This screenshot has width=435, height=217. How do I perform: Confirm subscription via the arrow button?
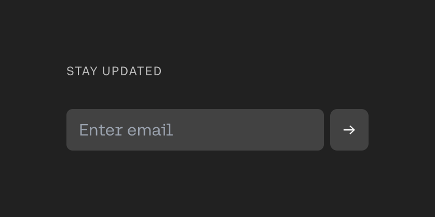(349, 130)
